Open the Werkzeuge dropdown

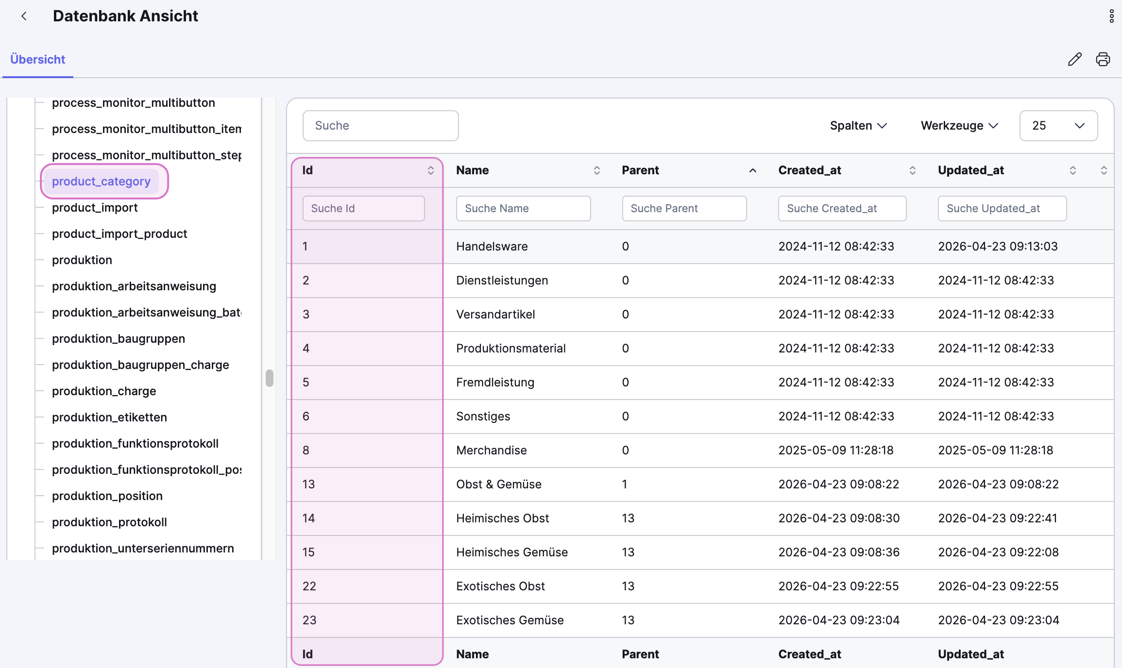pyautogui.click(x=959, y=126)
